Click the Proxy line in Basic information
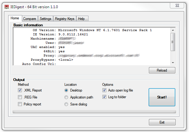 point(91,56)
